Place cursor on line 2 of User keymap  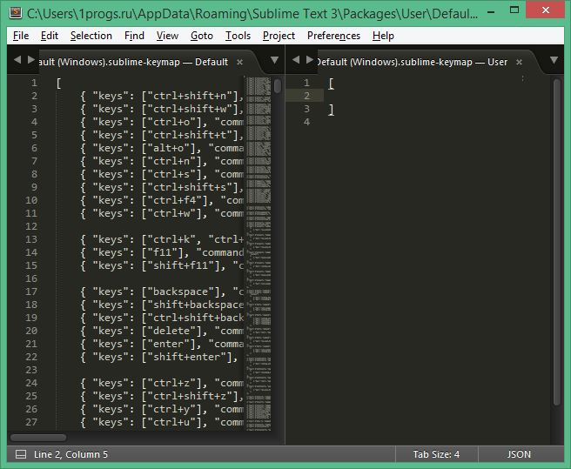click(x=435, y=96)
